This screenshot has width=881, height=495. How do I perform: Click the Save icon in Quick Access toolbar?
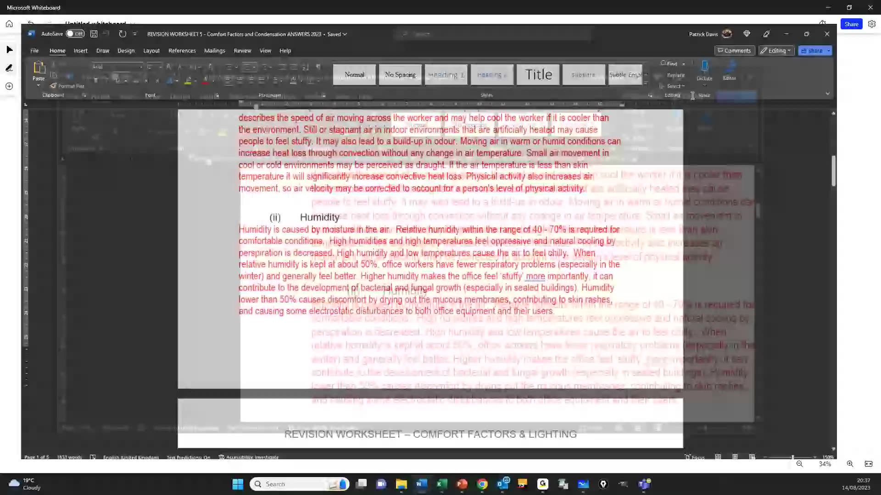pyautogui.click(x=94, y=33)
